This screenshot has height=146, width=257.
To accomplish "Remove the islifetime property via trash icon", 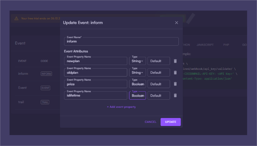I will (x=175, y=95).
